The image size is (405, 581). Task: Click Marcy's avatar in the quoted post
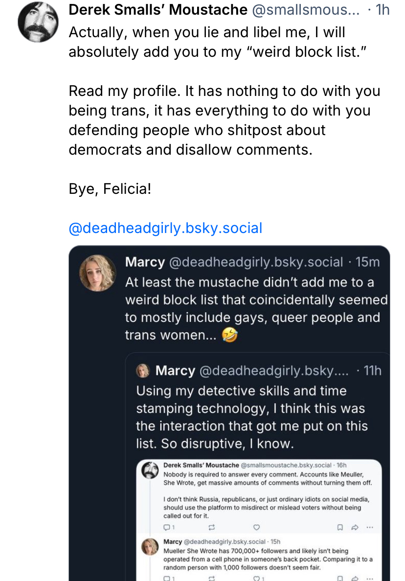point(98,273)
